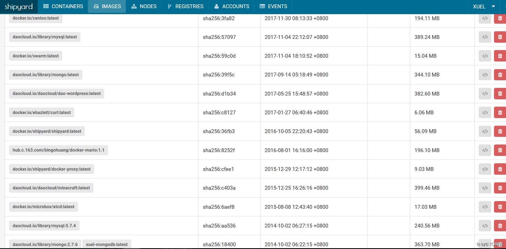
Task: Select the daocloud.io/library/mysql:latest tag
Action: [x=45, y=37]
